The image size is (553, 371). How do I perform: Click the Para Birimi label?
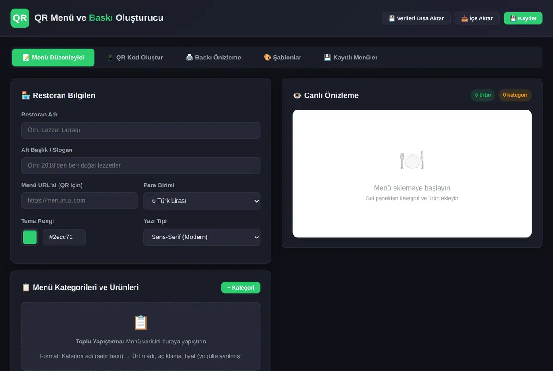pos(159,185)
